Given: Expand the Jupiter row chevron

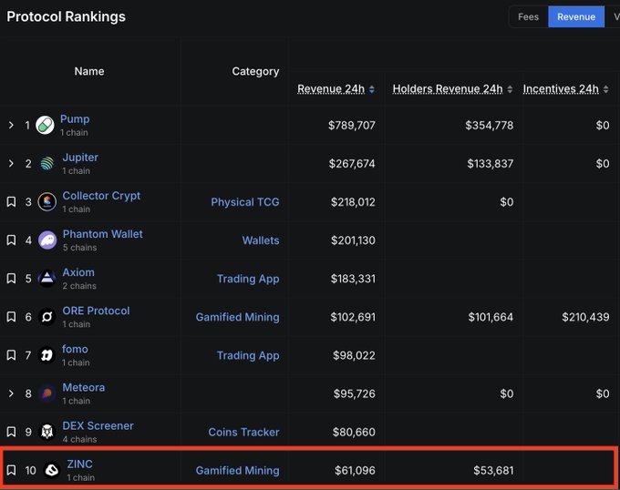Looking at the screenshot, I should coord(11,163).
